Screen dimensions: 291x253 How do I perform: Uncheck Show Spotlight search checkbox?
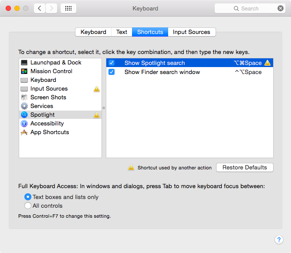pos(112,63)
